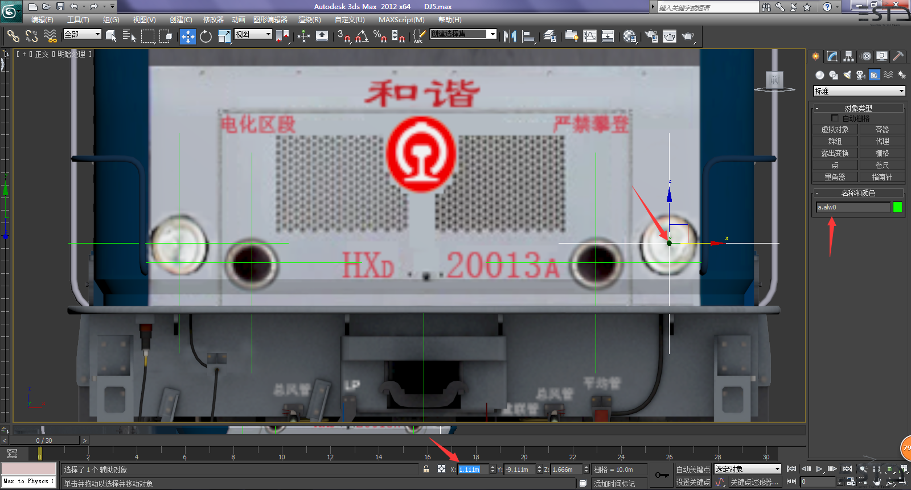Open the Rendered Frame Window
Image resolution: width=911 pixels, height=490 pixels.
(x=670, y=36)
